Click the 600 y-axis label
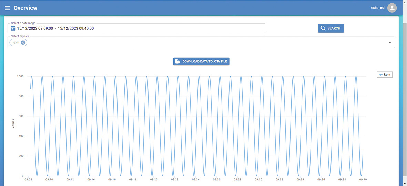Image resolution: width=407 pixels, height=186 pixels. [x=22, y=116]
